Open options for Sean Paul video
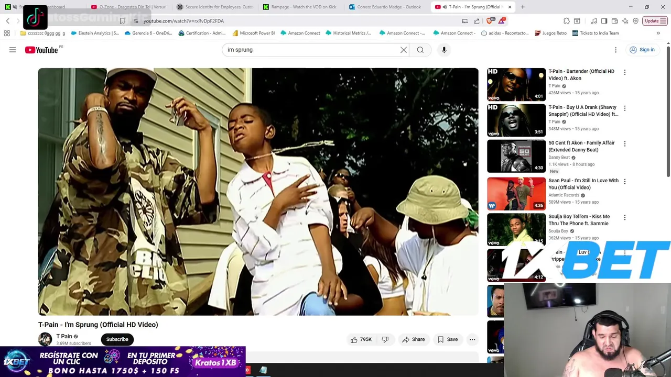The height and width of the screenshot is (377, 671). [625, 181]
